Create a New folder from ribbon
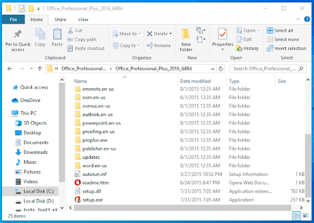This screenshot has height=223, width=314. 185,40
